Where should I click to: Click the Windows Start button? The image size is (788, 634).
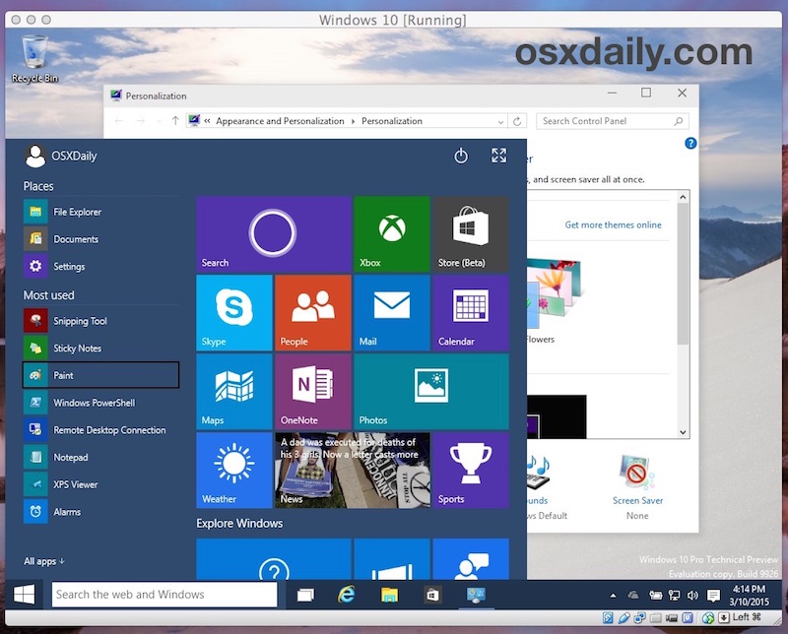pyautogui.click(x=24, y=595)
